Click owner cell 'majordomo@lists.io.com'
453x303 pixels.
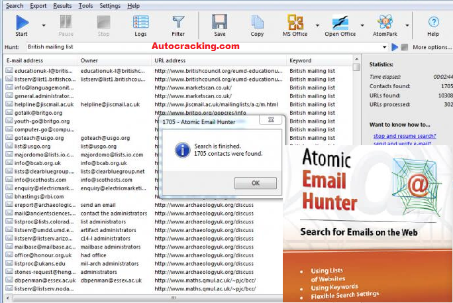pyautogui.click(x=112, y=154)
